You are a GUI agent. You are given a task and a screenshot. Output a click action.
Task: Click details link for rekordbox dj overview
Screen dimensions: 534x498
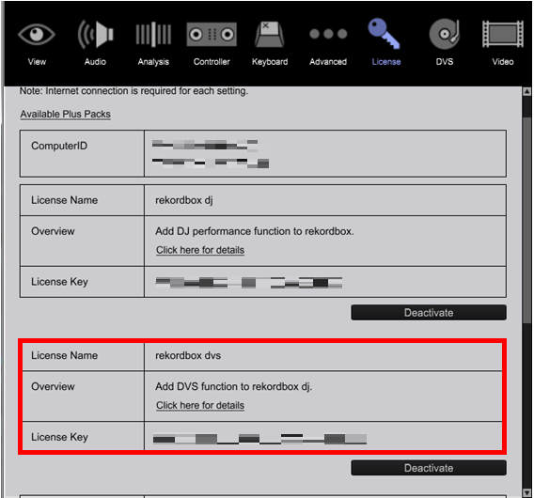coord(200,250)
